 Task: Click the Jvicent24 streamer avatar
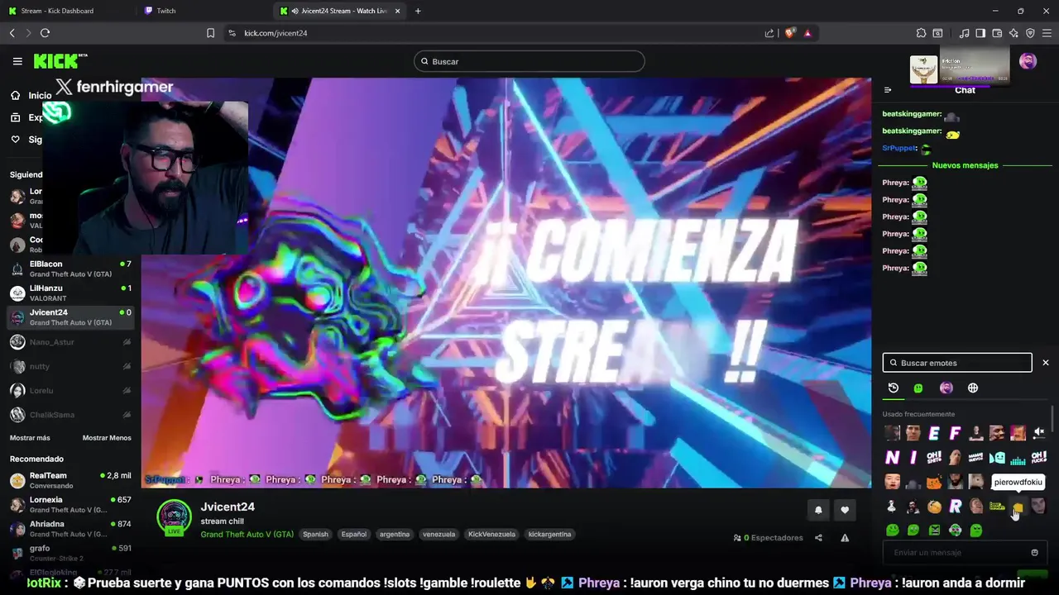point(174,517)
